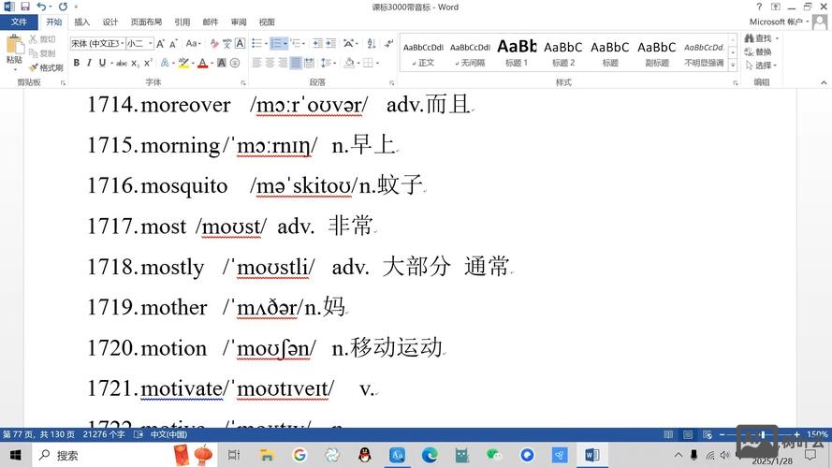Switch to read mode view
The width and height of the screenshot is (832, 468).
(x=668, y=434)
